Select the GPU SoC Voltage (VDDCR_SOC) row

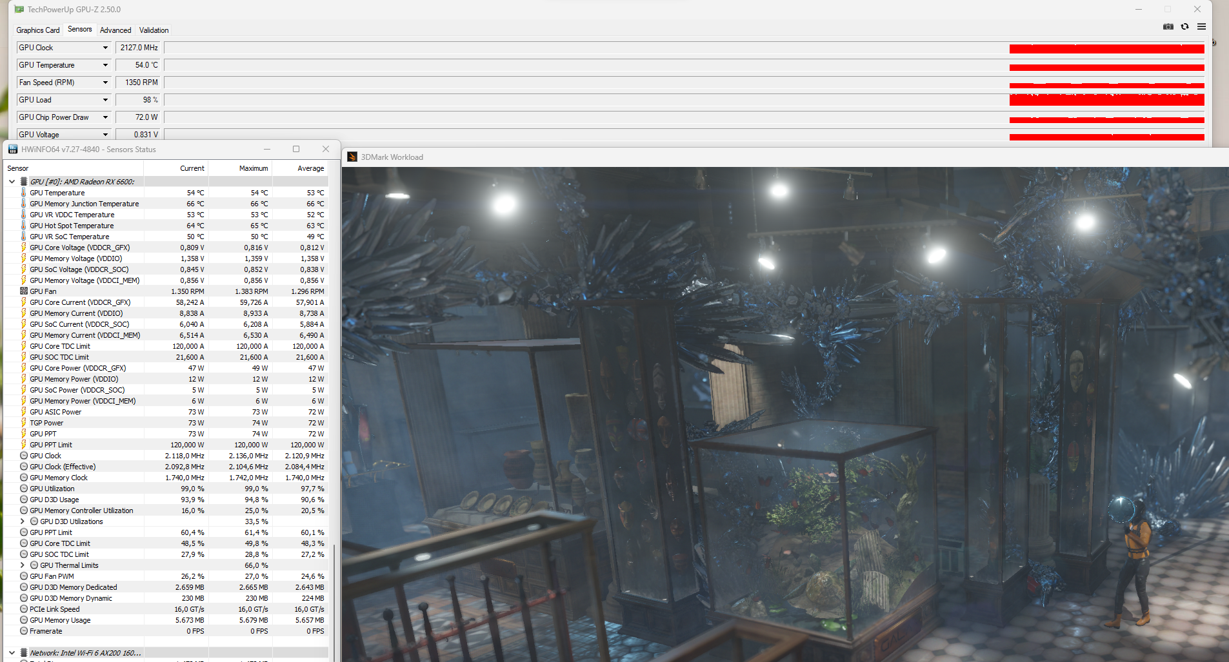(x=166, y=269)
